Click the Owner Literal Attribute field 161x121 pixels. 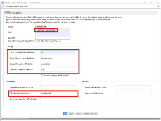[x=133, y=93]
